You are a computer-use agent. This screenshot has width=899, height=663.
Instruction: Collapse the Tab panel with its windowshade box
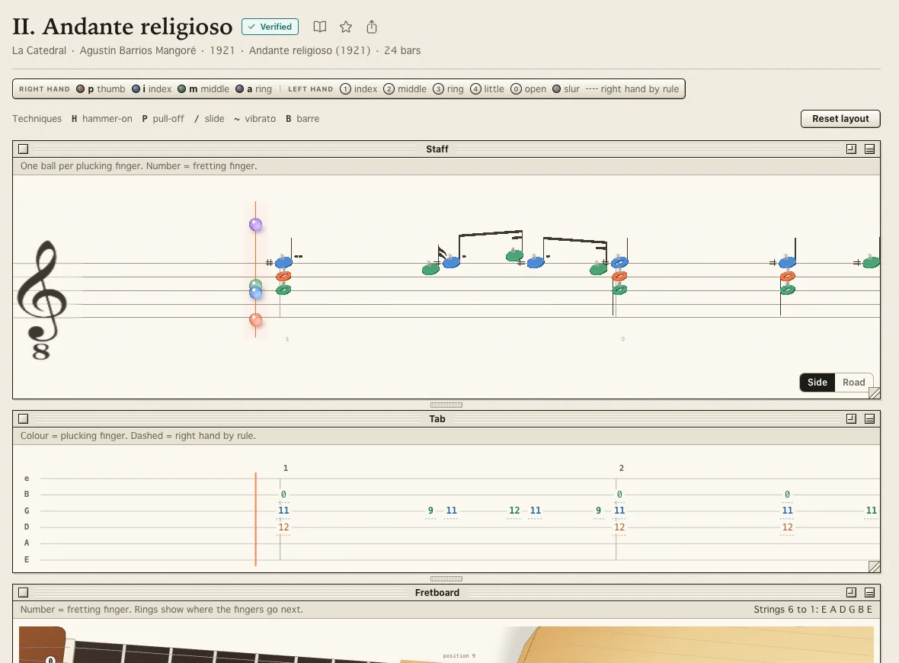[870, 418]
